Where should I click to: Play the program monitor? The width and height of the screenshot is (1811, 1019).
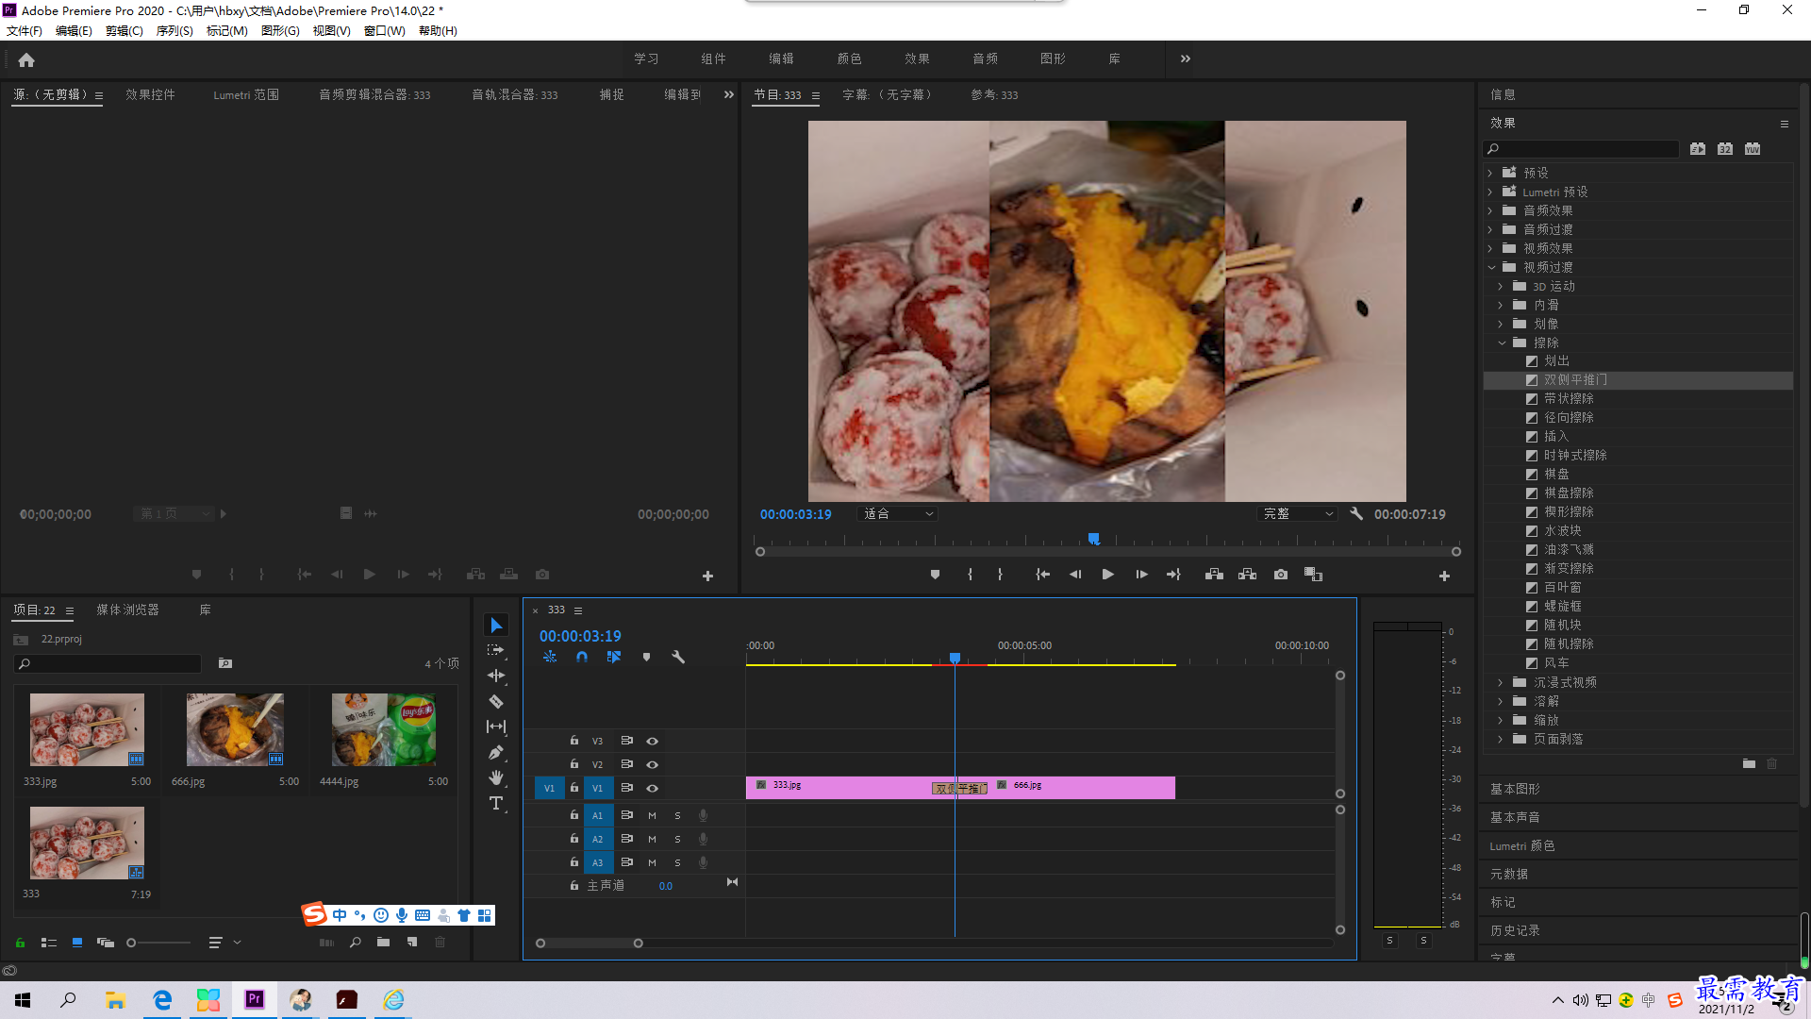(1108, 575)
